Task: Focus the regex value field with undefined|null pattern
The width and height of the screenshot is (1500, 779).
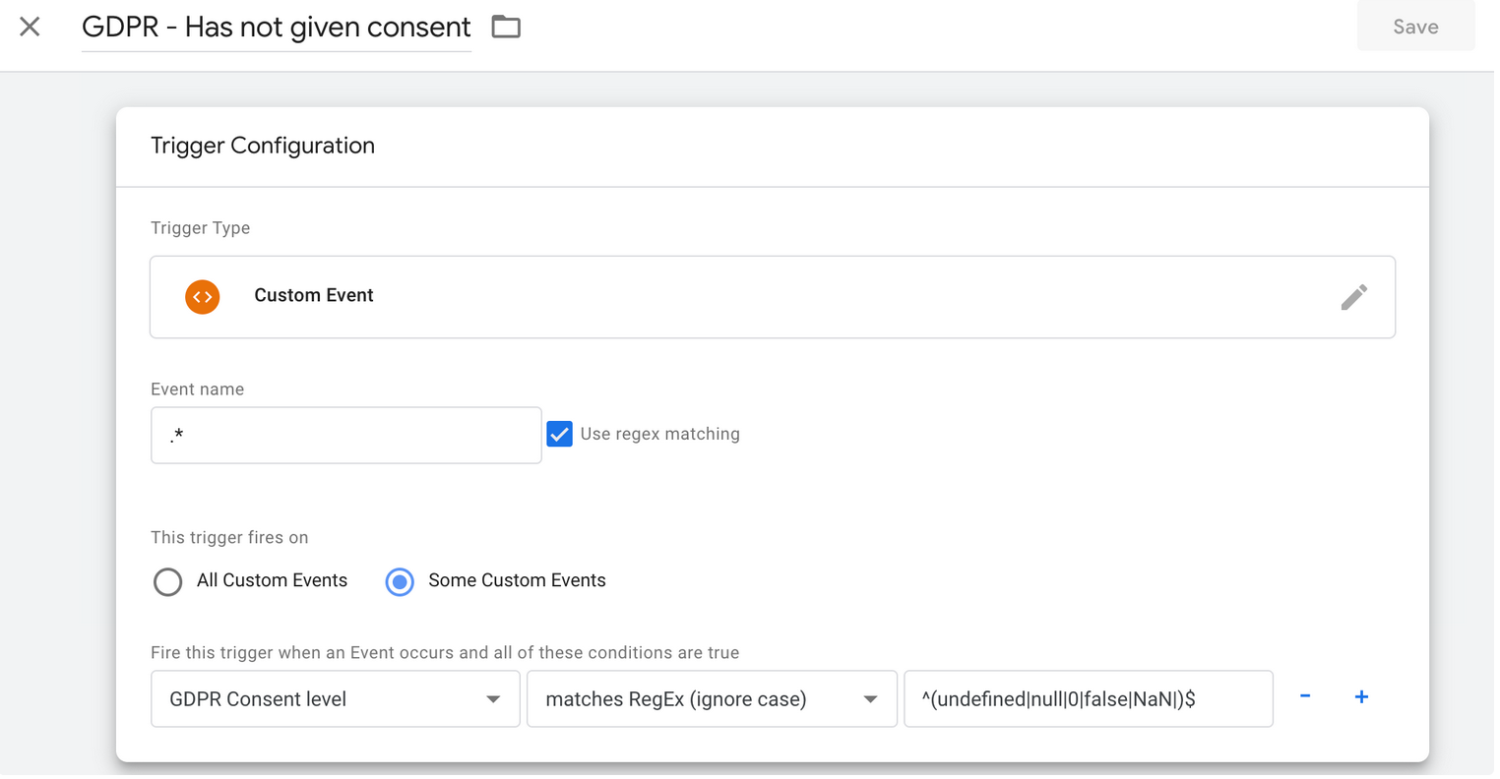Action: [1088, 699]
